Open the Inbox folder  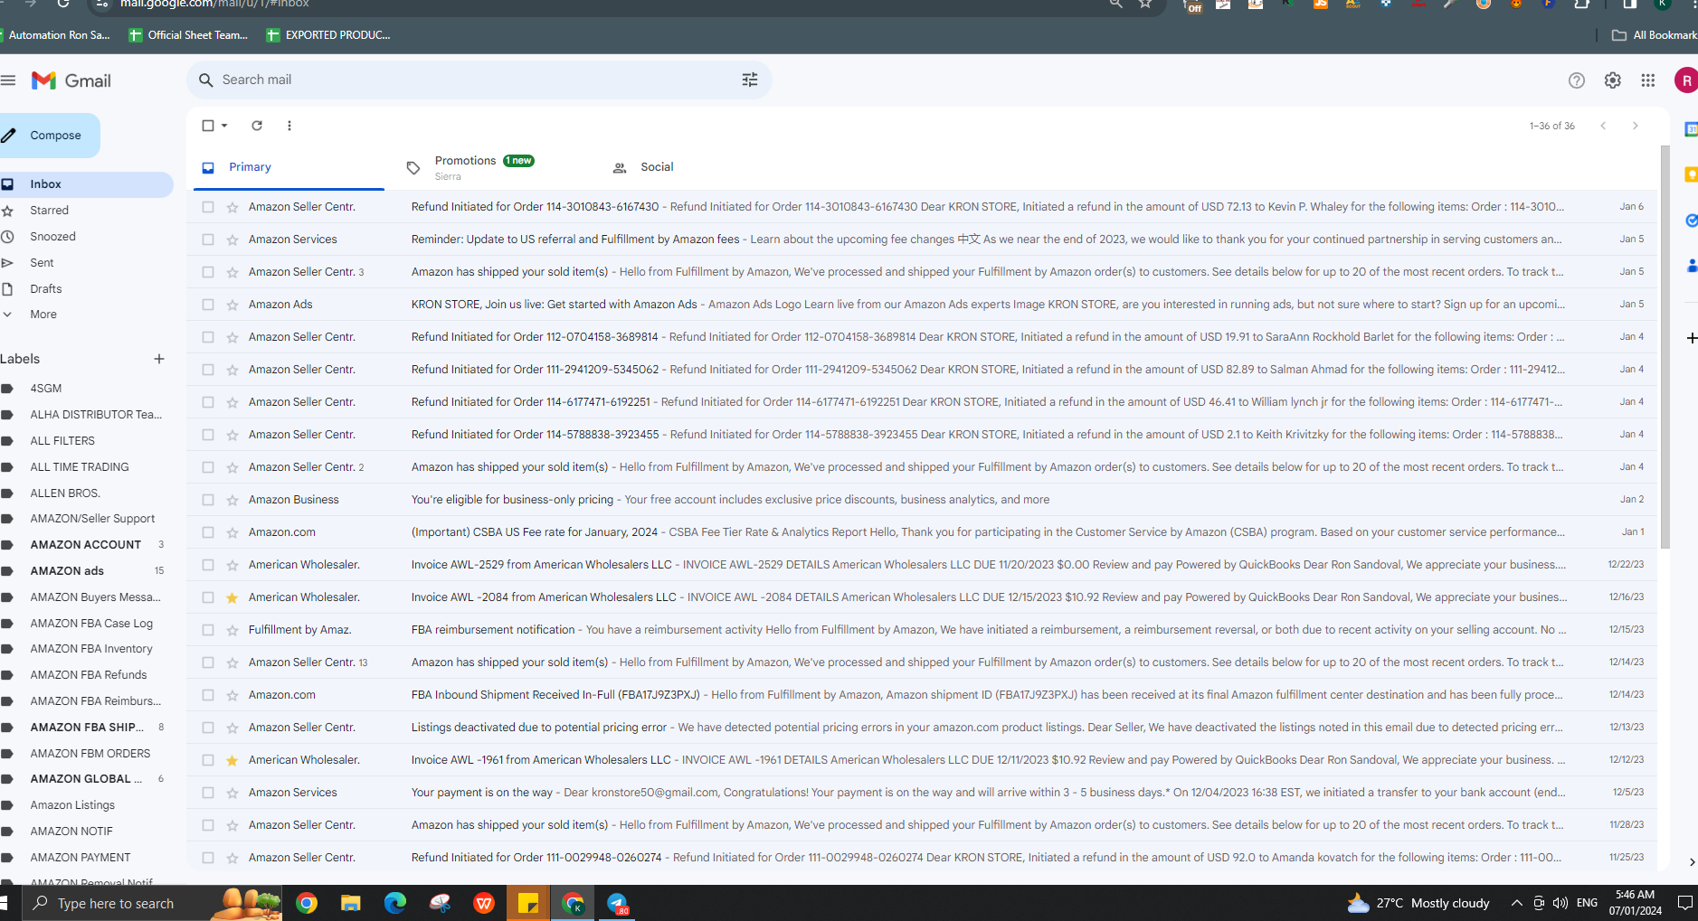click(x=87, y=184)
